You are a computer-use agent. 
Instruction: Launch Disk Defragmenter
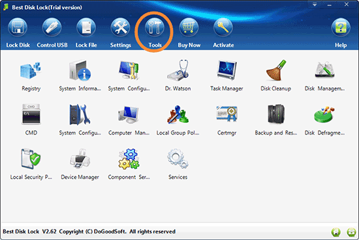(x=324, y=120)
